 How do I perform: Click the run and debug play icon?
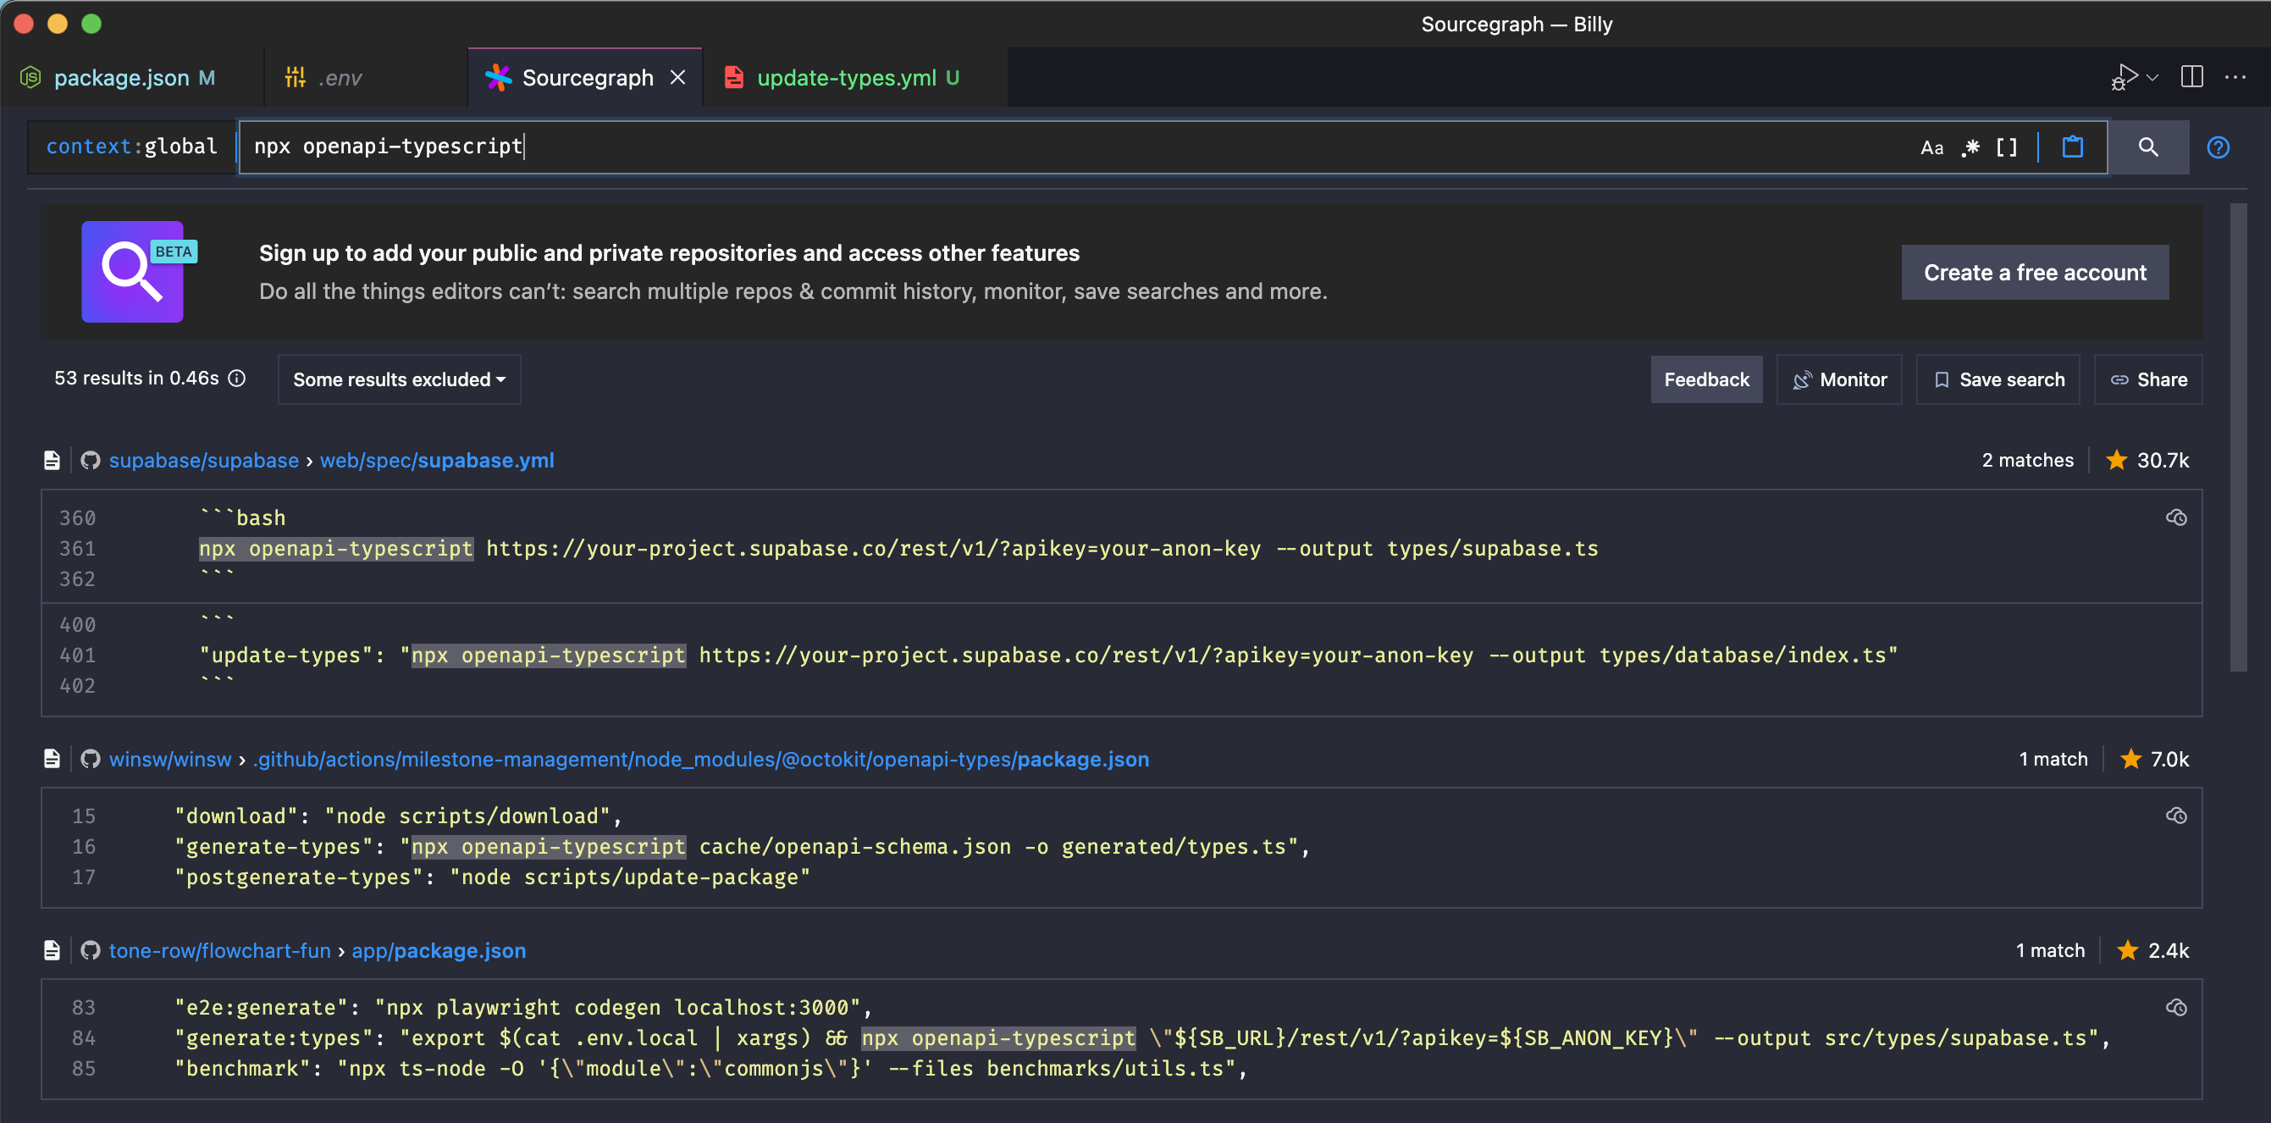(2124, 78)
